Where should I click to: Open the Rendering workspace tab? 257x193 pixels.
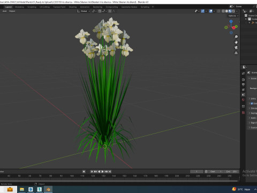tap(97, 7)
